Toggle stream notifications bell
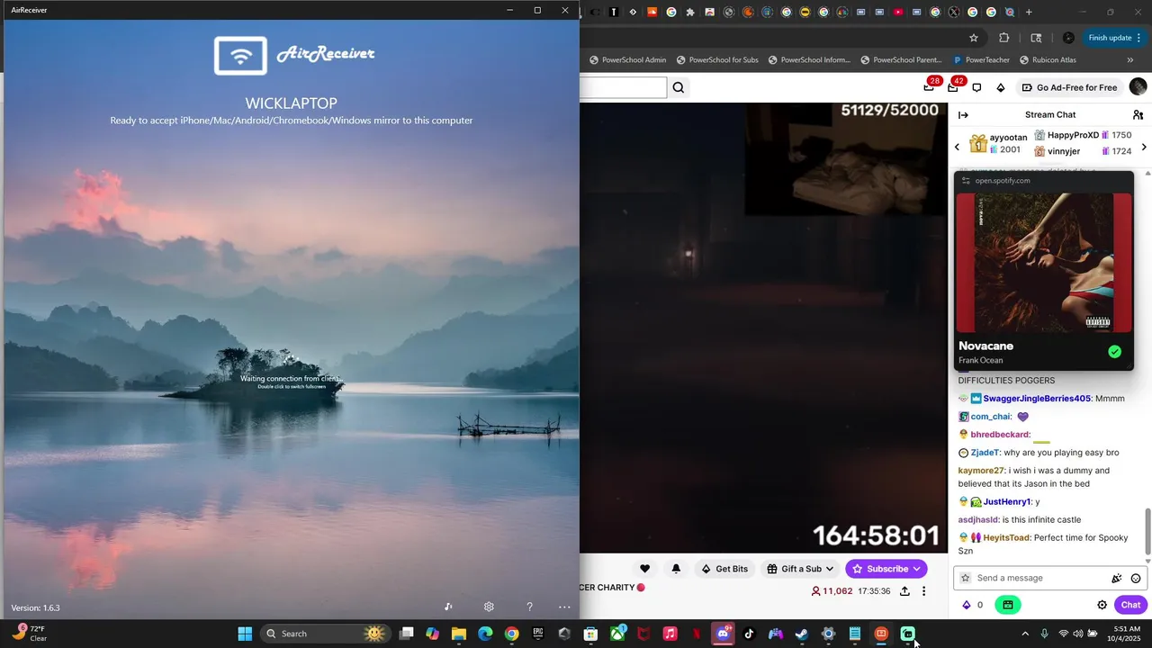The height and width of the screenshot is (648, 1152). (x=676, y=569)
